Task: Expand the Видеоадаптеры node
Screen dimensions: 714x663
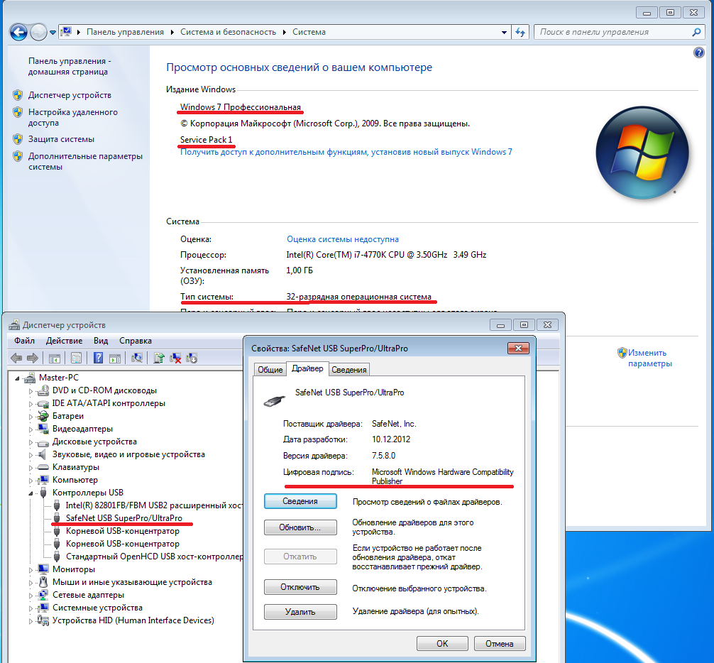Action: point(31,429)
